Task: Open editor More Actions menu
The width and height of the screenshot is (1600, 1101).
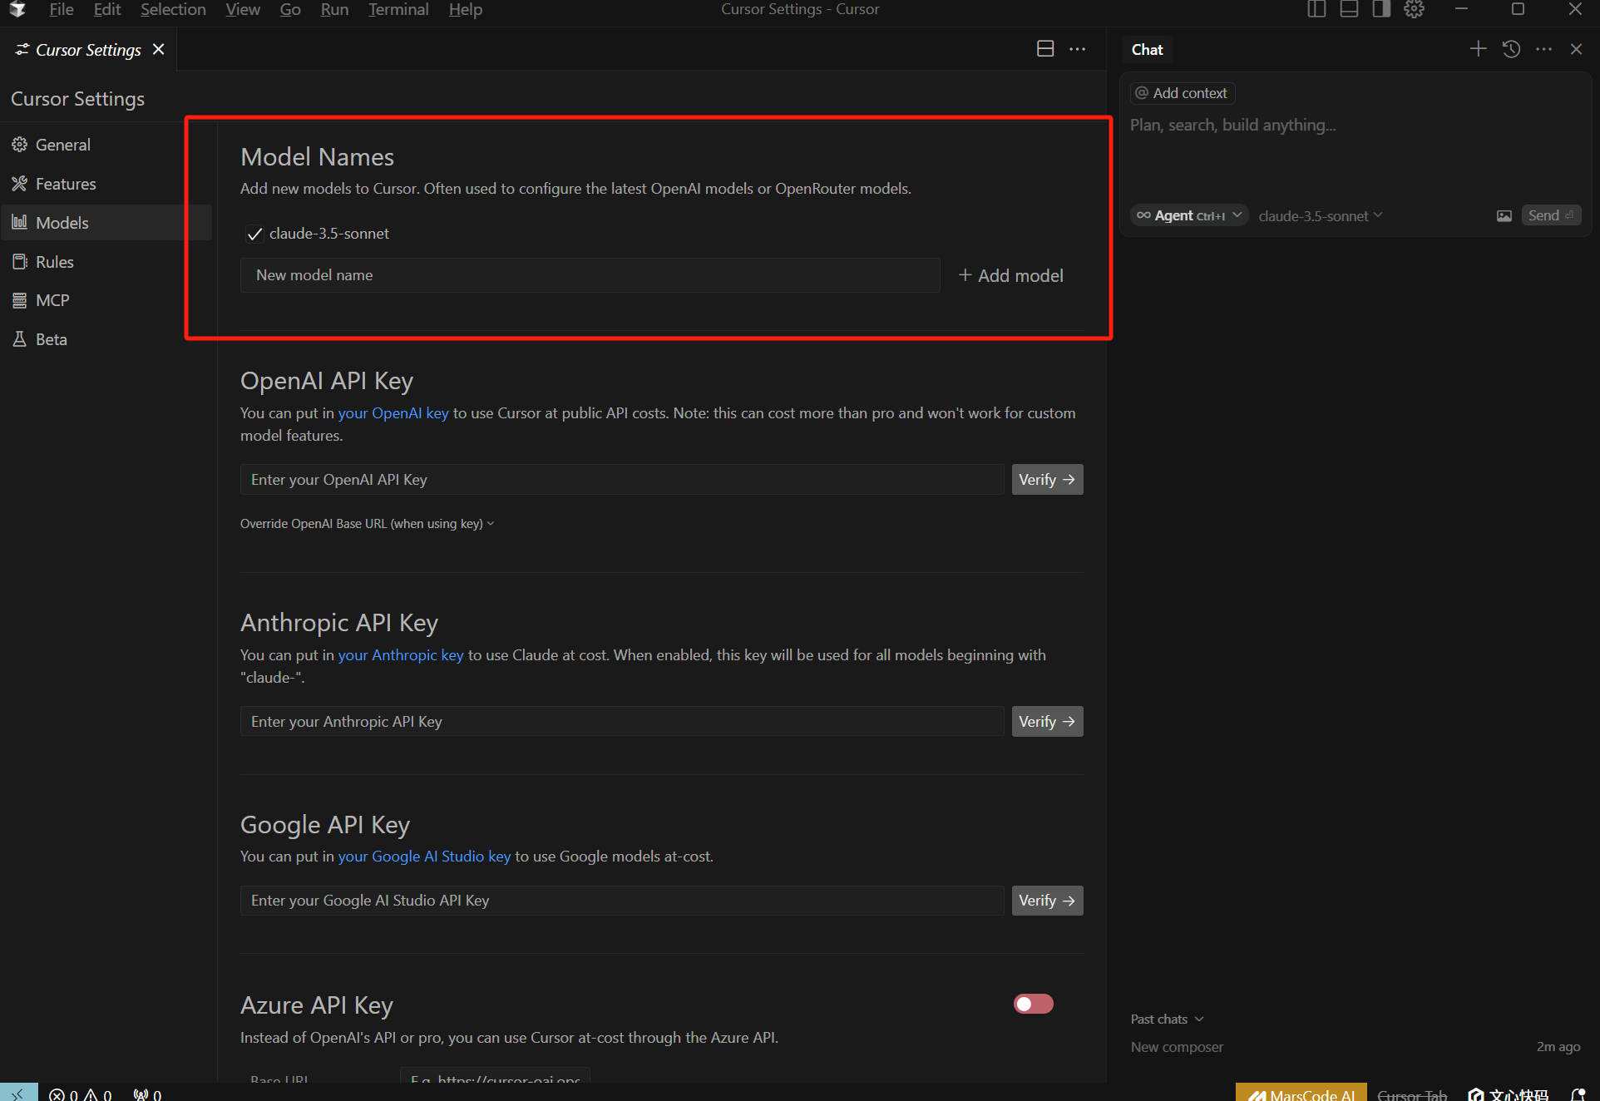Action: pyautogui.click(x=1078, y=49)
